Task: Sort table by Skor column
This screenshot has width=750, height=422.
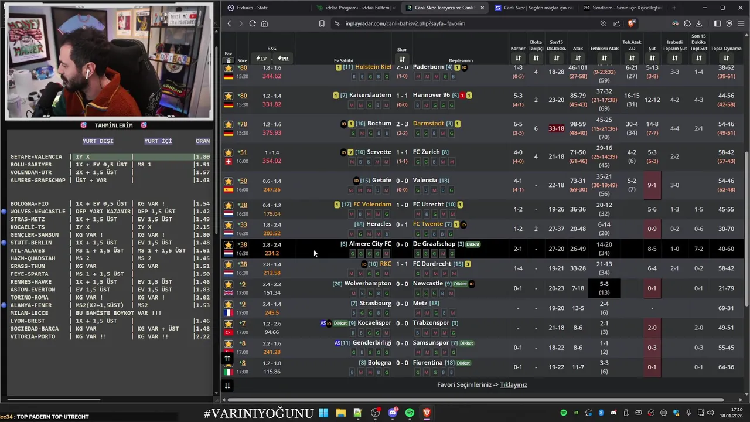Action: [402, 59]
